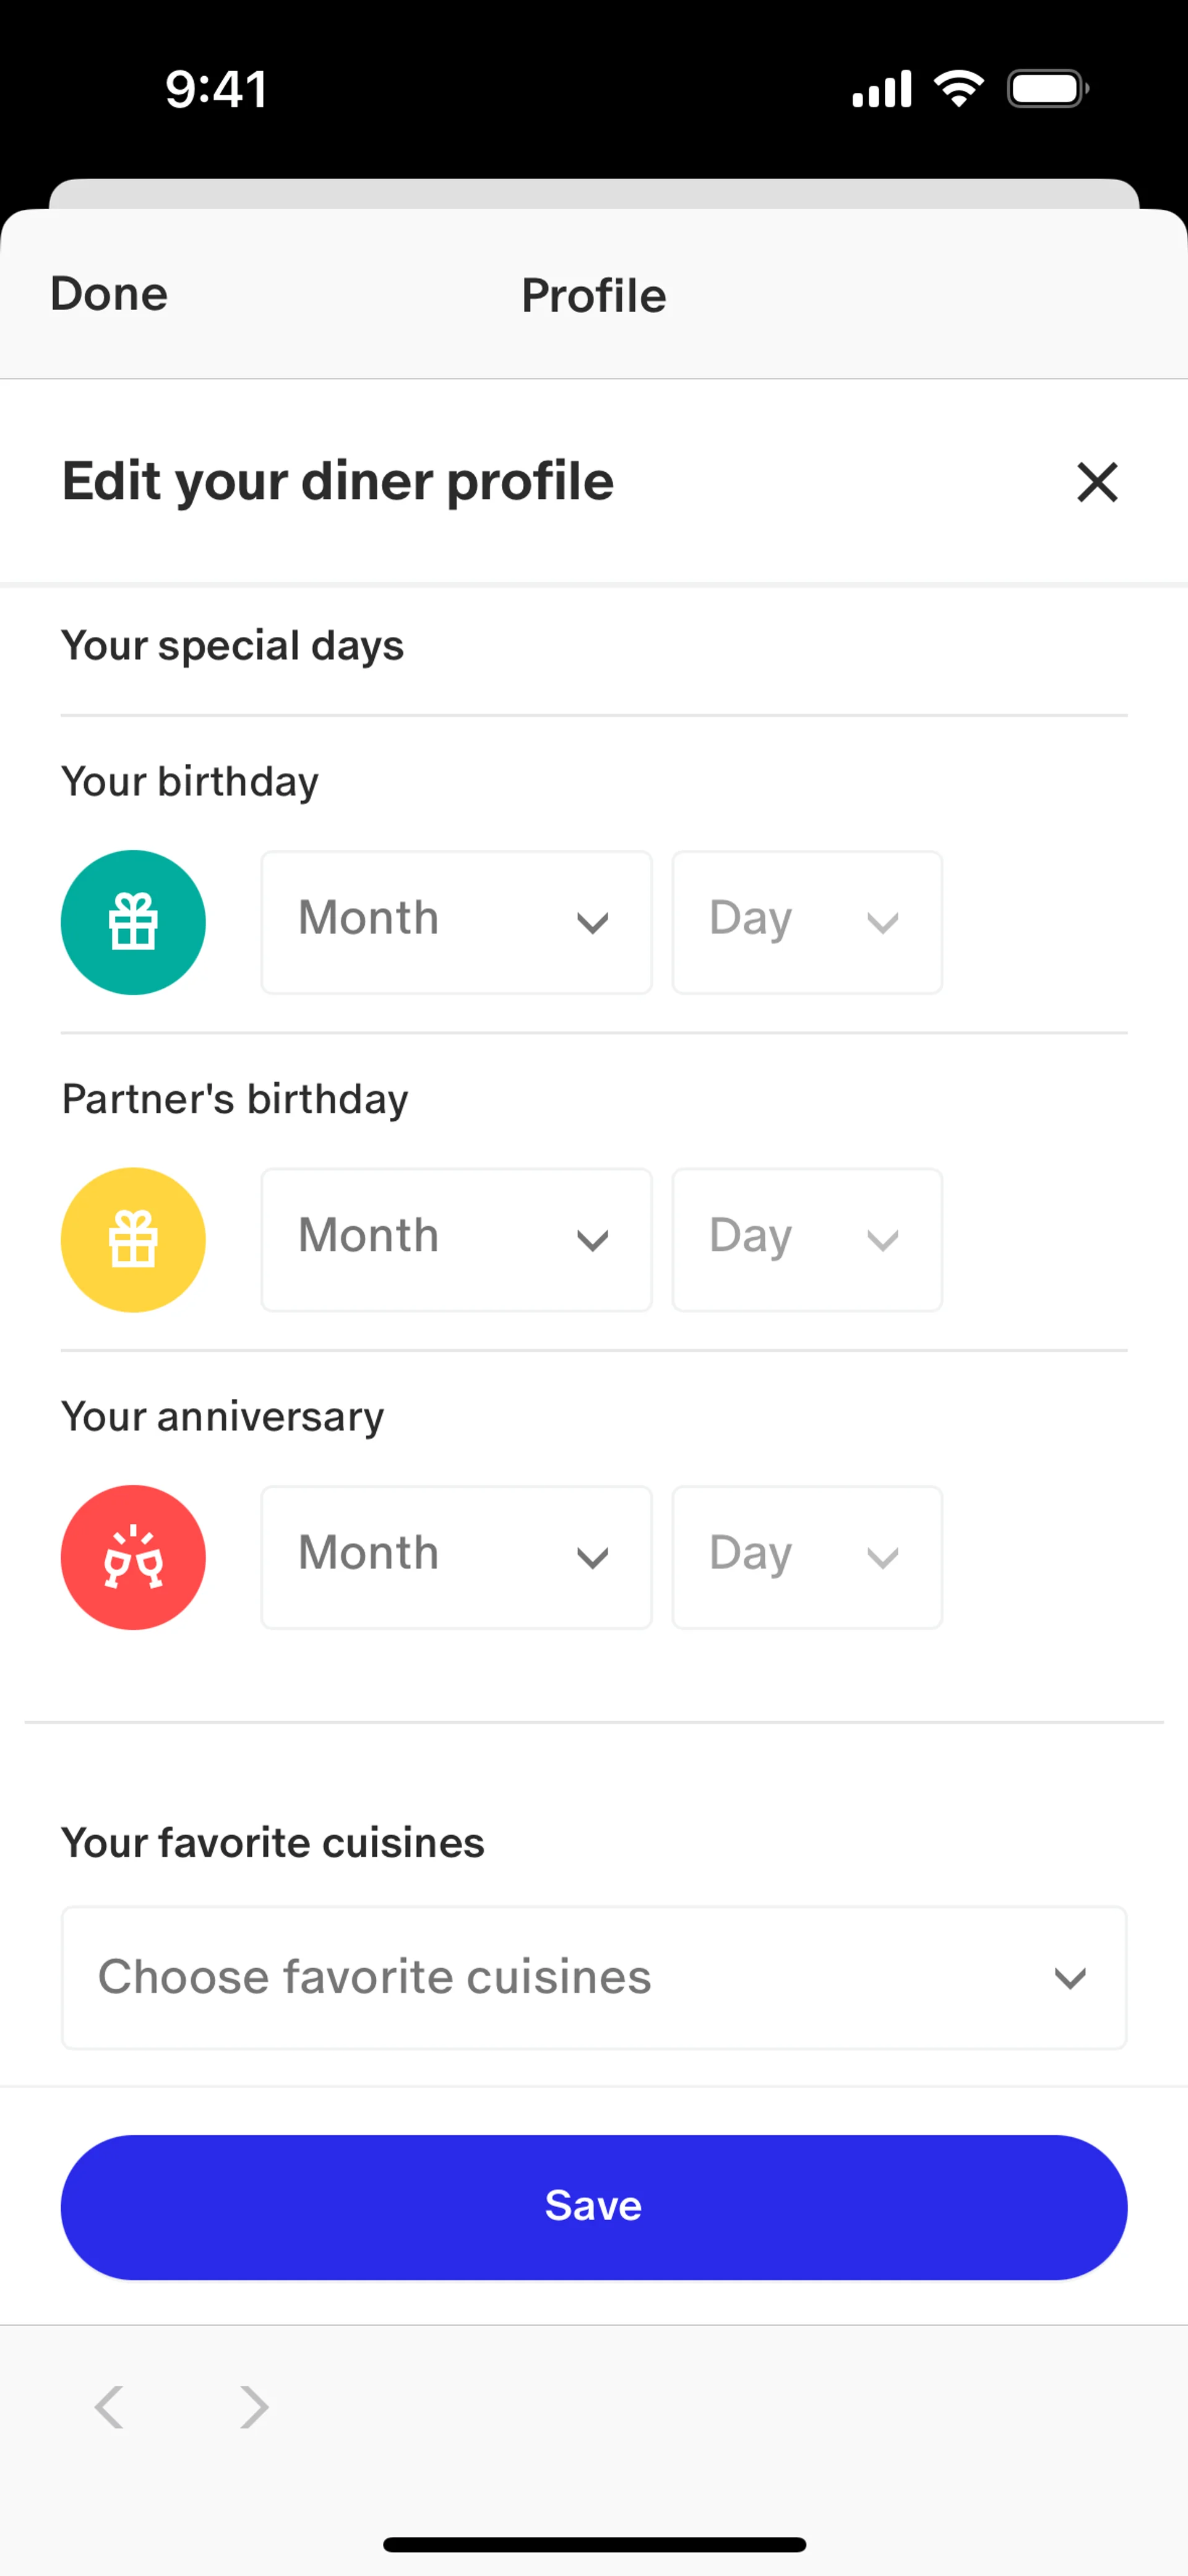Tap the browser forward arrow icon
The image size is (1188, 2576).
[x=254, y=2406]
